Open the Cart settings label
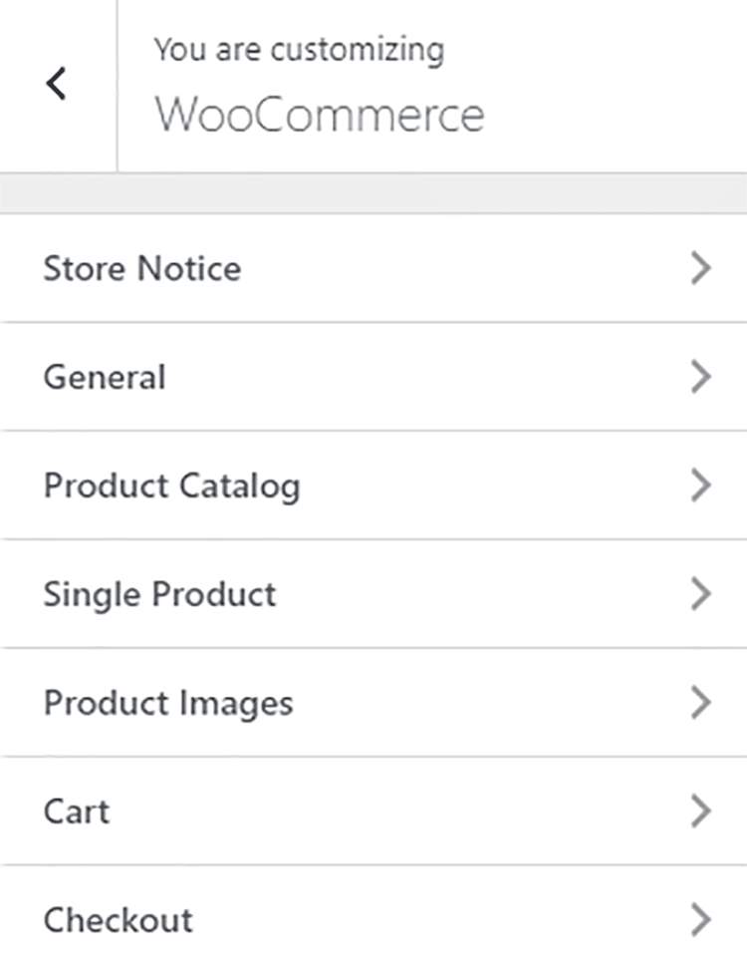 [77, 811]
